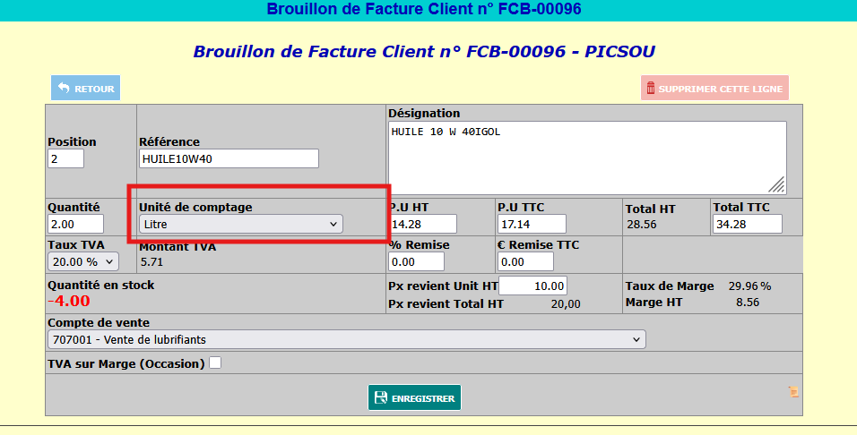Expand the Taux TVA rate dropdown
The height and width of the screenshot is (435, 857).
tap(83, 261)
